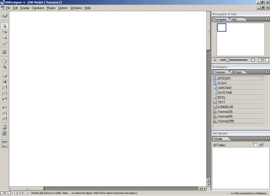This screenshot has width=270, height=196.
Task: Open the File menu
Action: 8,8
